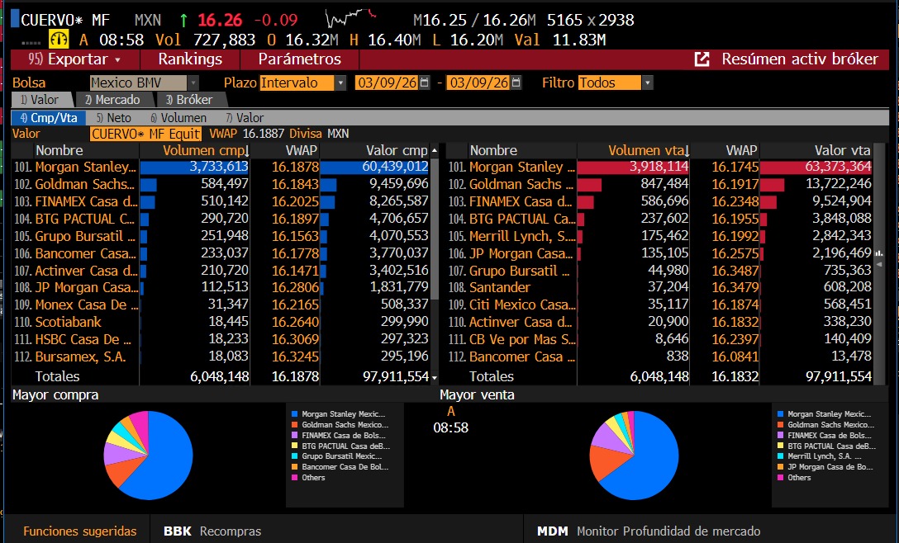Image resolution: width=899 pixels, height=543 pixels.
Task: Click Funciones sugeridas label
Action: pyautogui.click(x=79, y=531)
